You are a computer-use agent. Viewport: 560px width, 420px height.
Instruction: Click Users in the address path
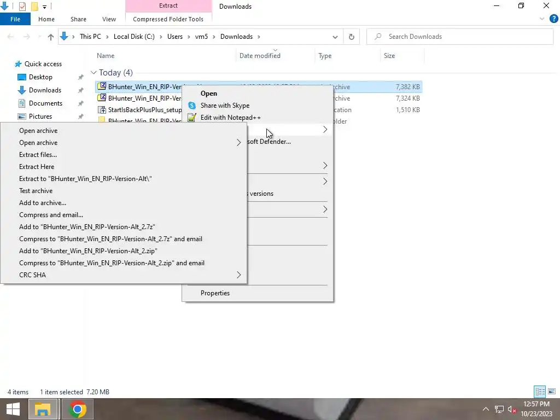174,37
